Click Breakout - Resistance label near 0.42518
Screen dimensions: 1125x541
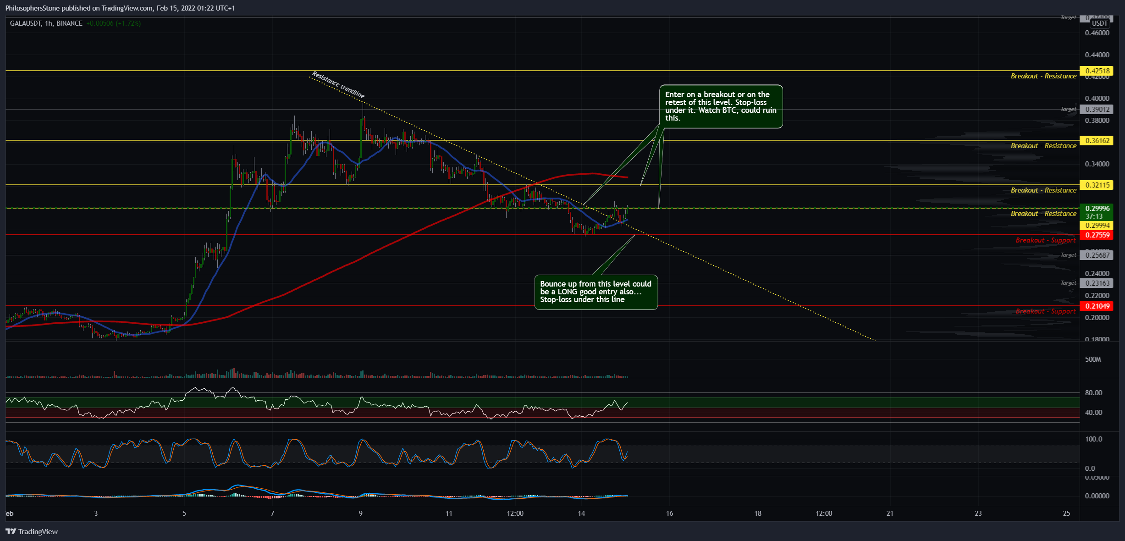(x=1043, y=76)
